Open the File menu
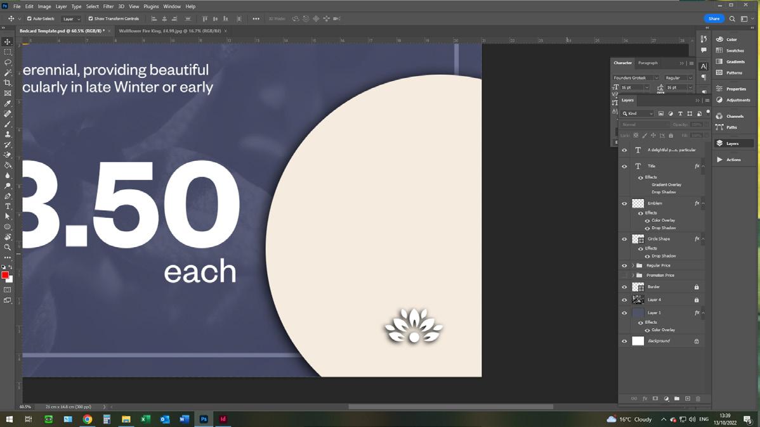760x427 pixels. [17, 6]
